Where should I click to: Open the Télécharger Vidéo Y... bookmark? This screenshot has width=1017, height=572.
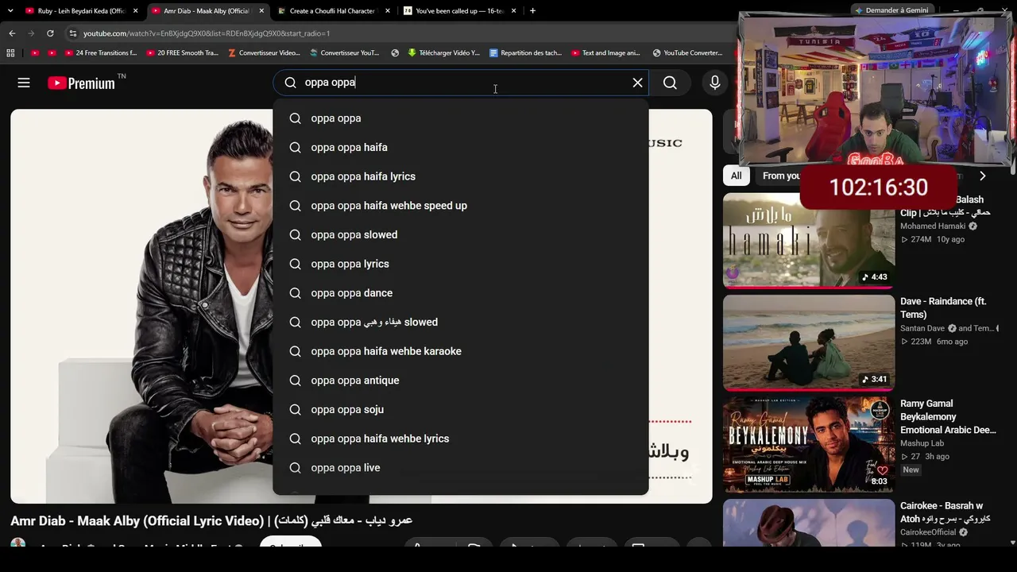[443, 53]
